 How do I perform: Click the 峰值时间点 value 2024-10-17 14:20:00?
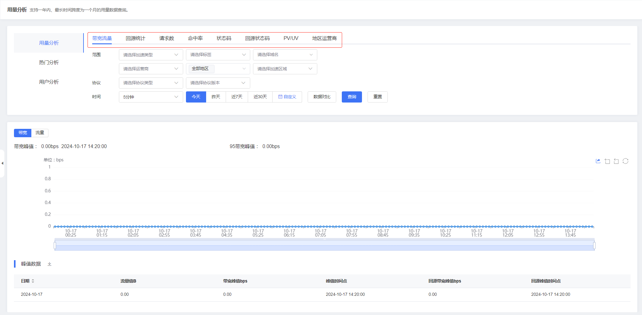tap(345, 294)
